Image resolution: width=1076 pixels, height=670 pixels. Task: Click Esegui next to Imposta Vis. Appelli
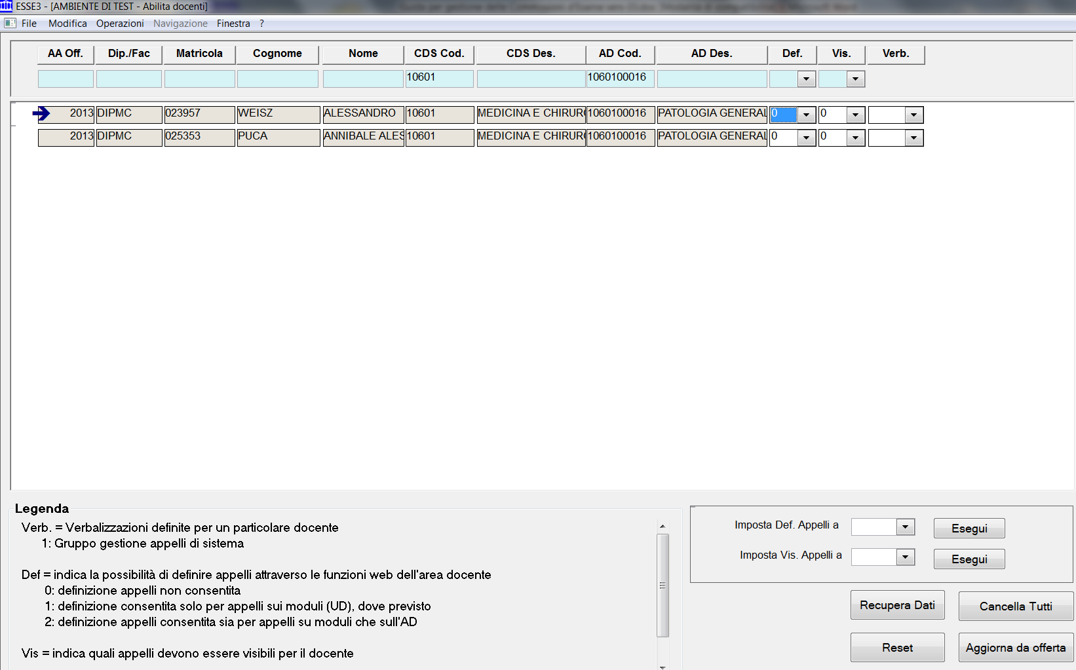coord(969,559)
